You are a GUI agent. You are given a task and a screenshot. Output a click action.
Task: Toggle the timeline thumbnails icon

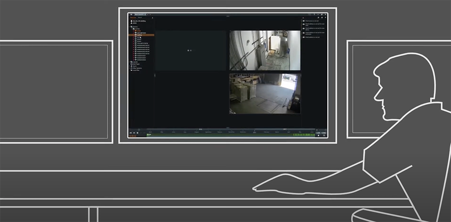(x=318, y=136)
